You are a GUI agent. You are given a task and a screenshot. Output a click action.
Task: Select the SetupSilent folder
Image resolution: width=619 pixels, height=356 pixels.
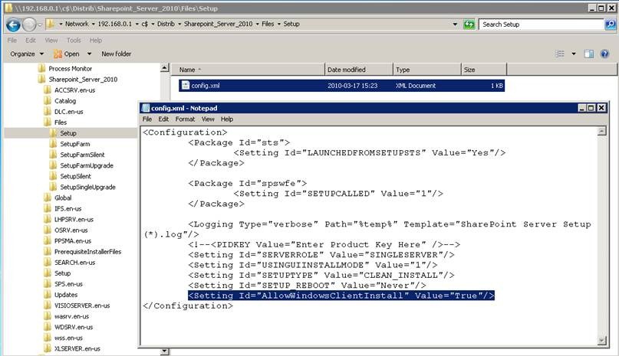pyautogui.click(x=75, y=176)
